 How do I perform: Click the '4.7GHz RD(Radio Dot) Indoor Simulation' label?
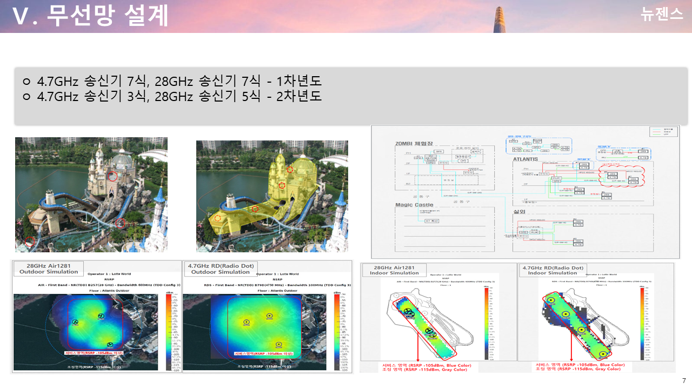coord(551,270)
